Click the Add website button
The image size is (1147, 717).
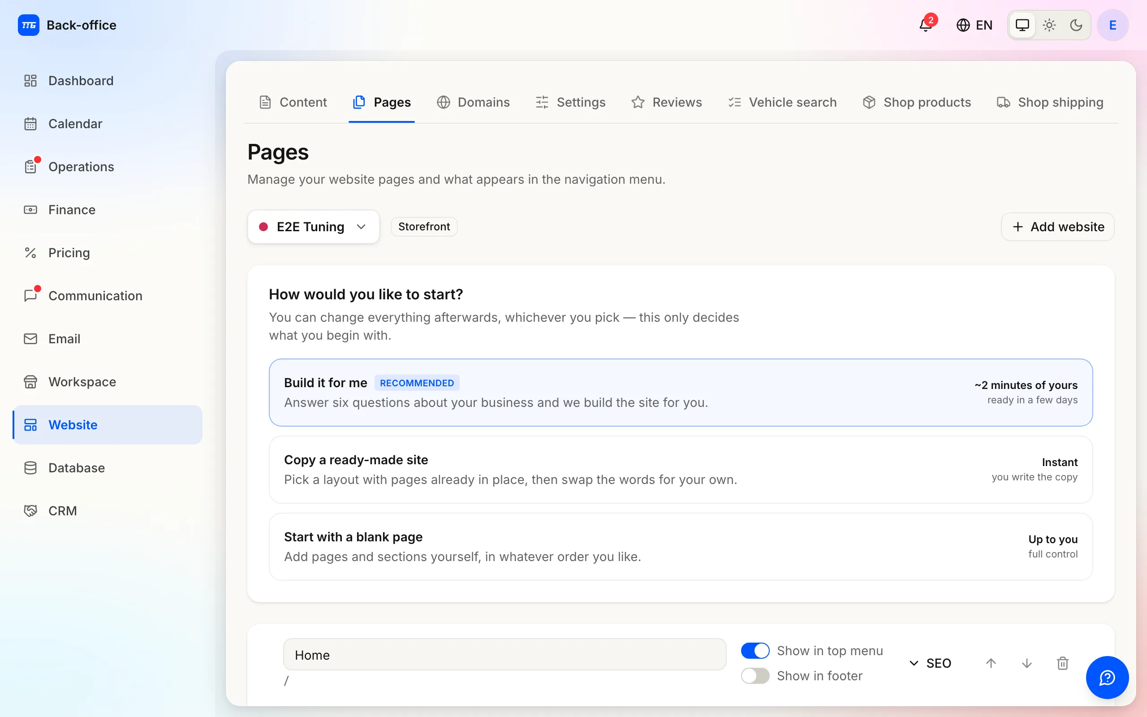pos(1058,227)
